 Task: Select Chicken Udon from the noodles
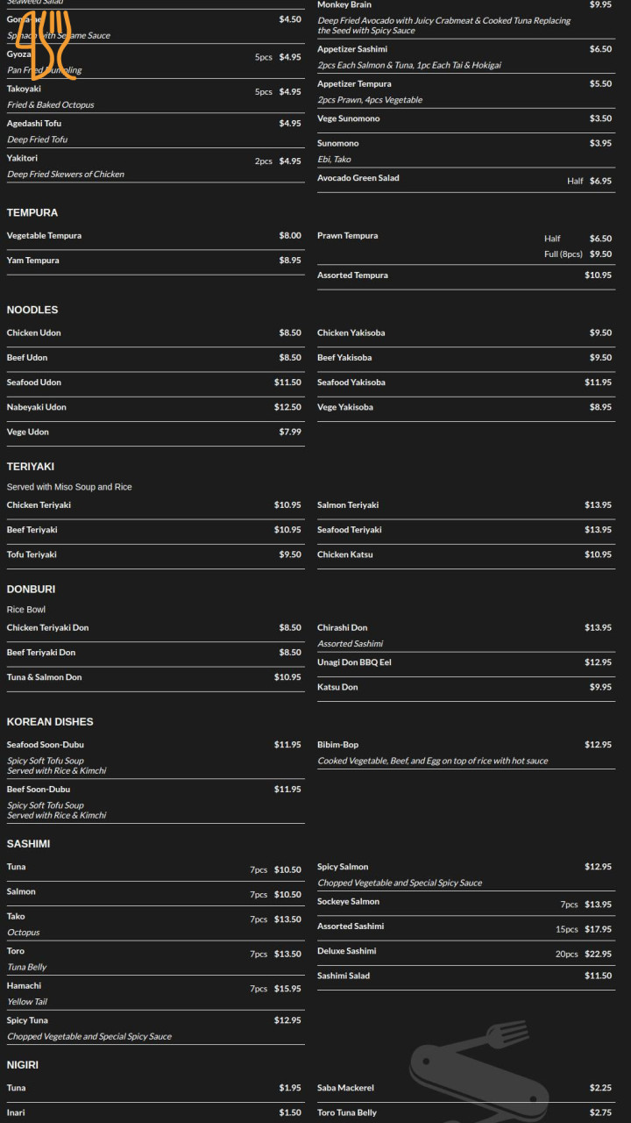point(34,333)
